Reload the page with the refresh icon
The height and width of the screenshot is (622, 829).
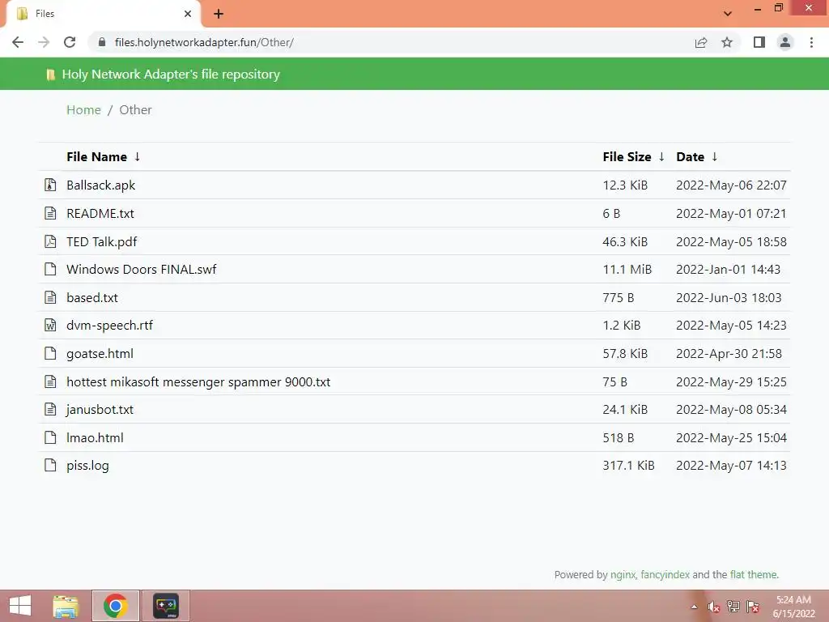tap(70, 42)
